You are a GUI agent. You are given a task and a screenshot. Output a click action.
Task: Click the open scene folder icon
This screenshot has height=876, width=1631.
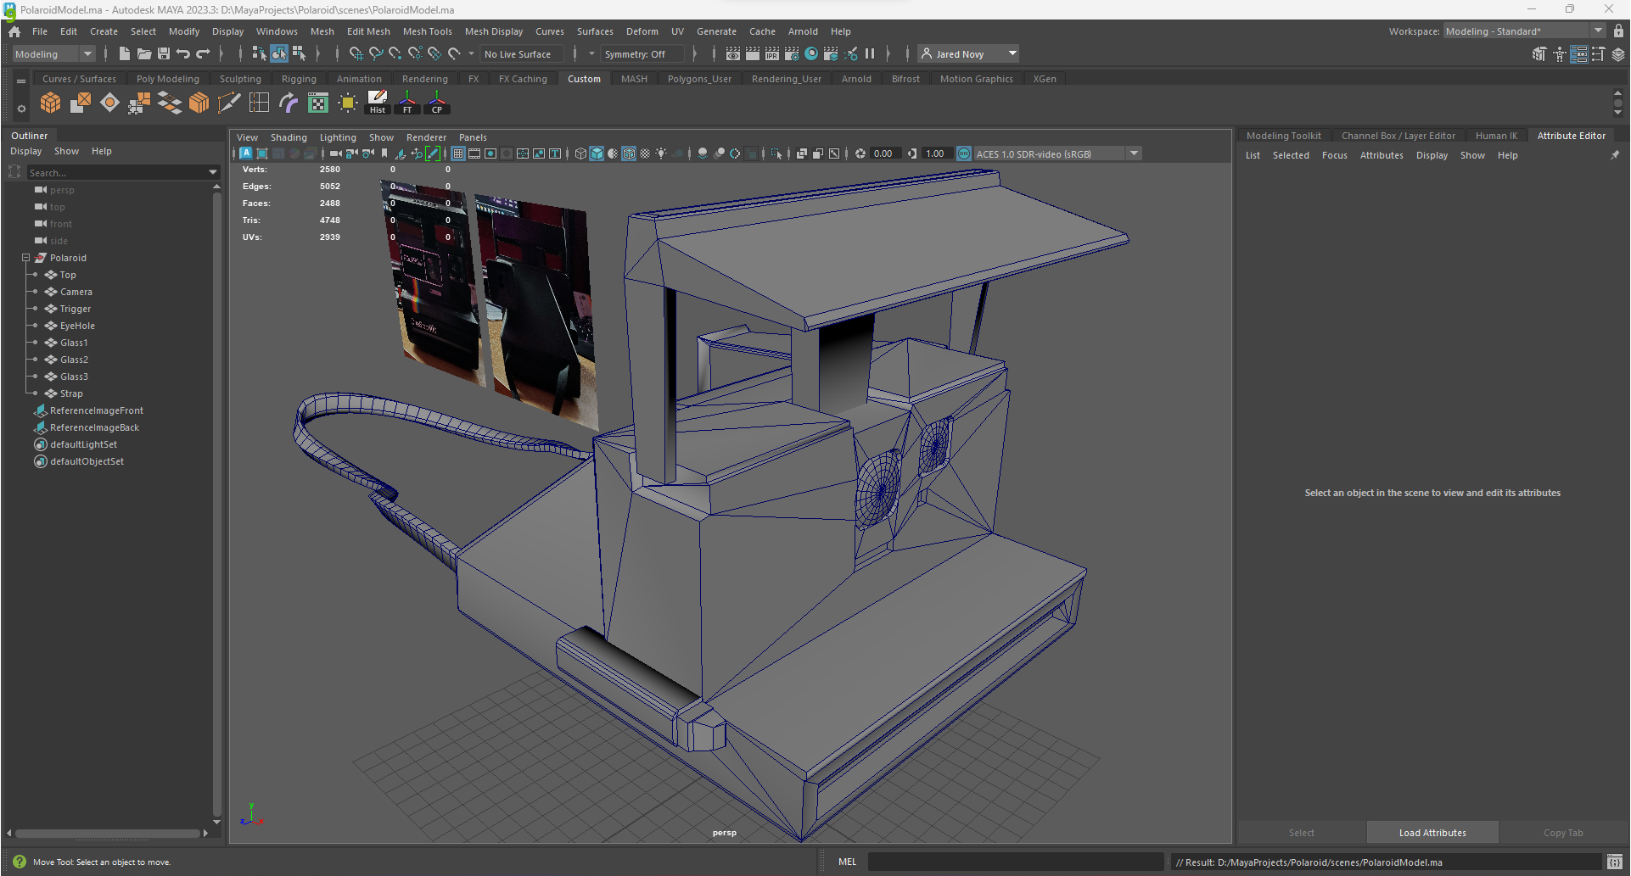[x=144, y=54]
